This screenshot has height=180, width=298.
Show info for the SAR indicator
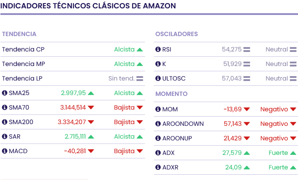click(x=5, y=137)
